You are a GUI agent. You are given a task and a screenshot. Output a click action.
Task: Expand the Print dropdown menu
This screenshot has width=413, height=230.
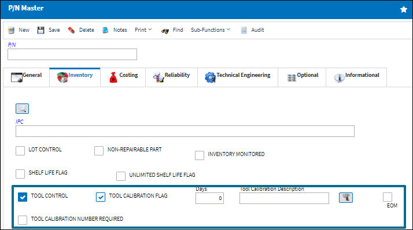click(143, 30)
